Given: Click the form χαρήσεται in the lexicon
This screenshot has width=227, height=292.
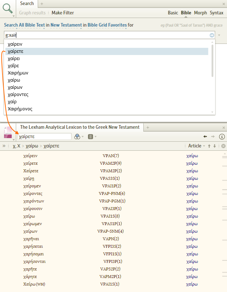Looking at the screenshot, I should point(33,246).
